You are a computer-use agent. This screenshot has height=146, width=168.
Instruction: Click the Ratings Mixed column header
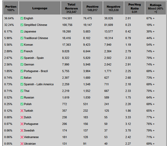156,8
